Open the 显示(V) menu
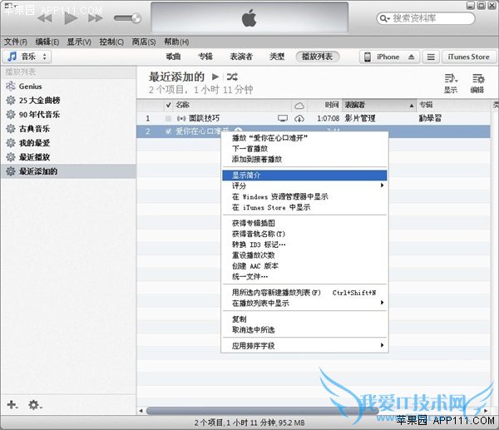 coord(79,42)
